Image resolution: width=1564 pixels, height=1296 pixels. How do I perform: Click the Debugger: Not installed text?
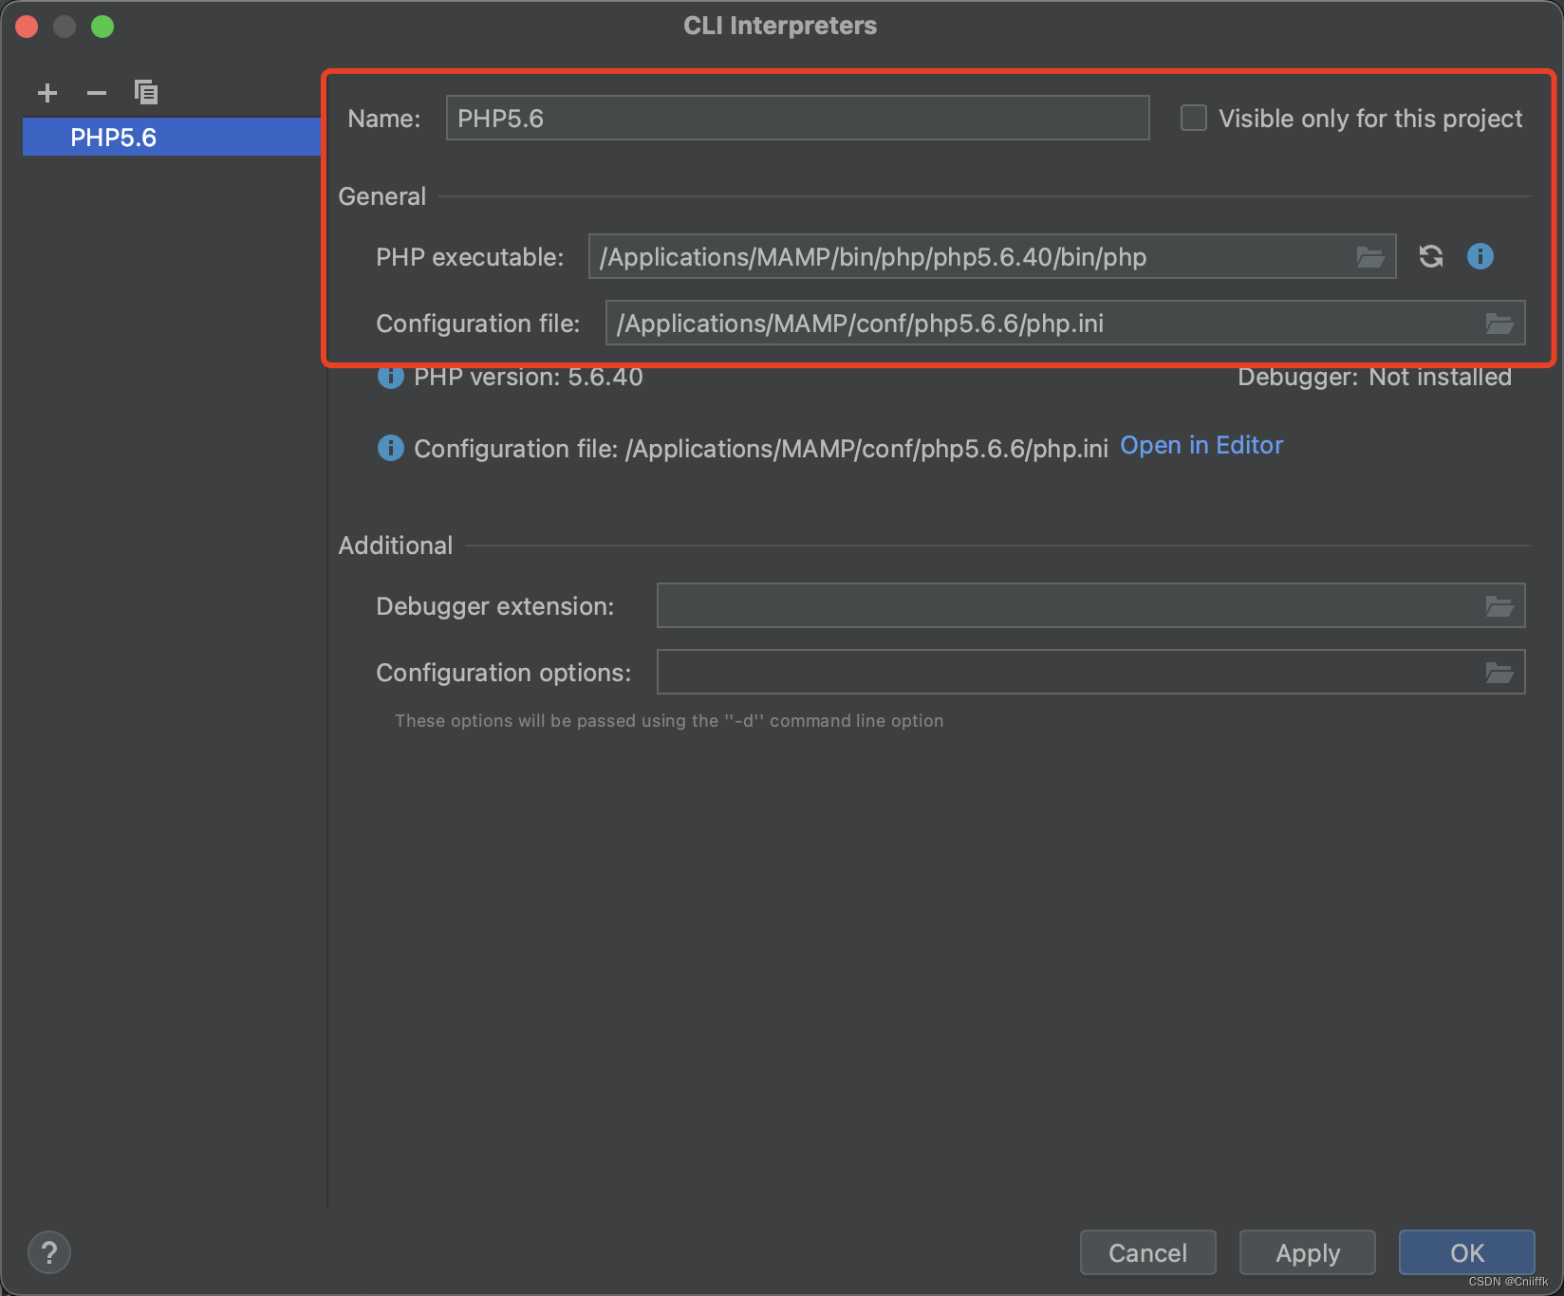1374,378
